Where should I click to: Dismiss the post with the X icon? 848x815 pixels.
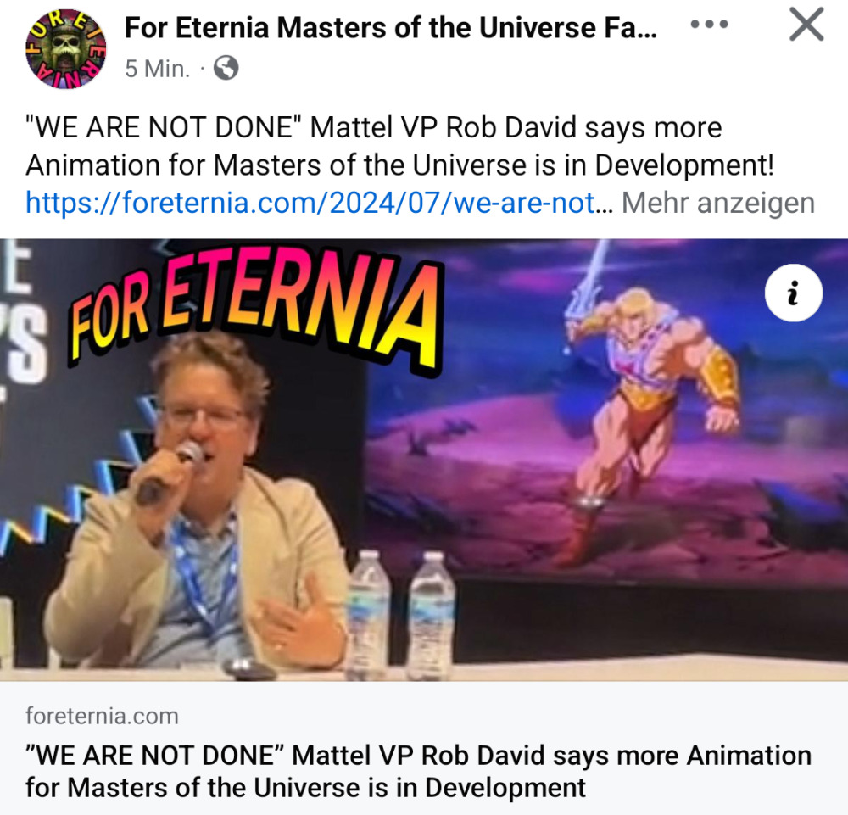[806, 25]
